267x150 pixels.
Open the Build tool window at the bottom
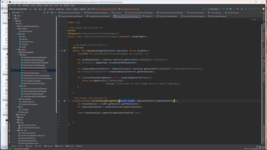click(x=79, y=146)
